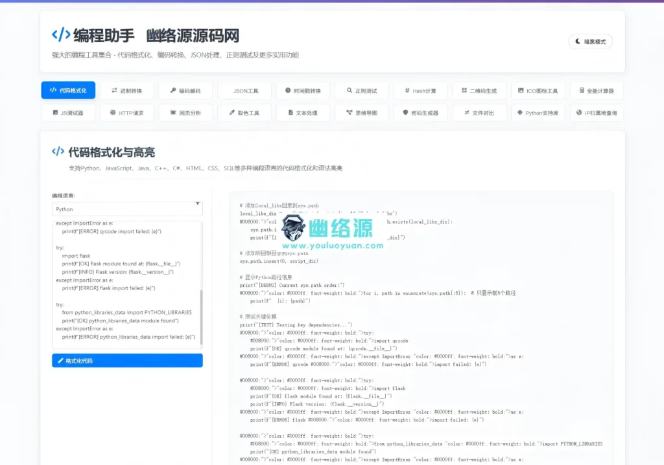Click the magnifier icon on 正则测试
This screenshot has height=465, width=664.
pyautogui.click(x=350, y=91)
